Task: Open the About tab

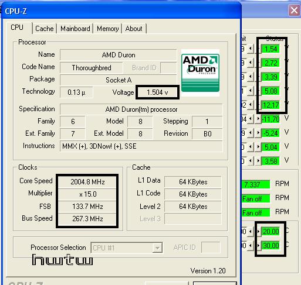Action: (x=134, y=29)
